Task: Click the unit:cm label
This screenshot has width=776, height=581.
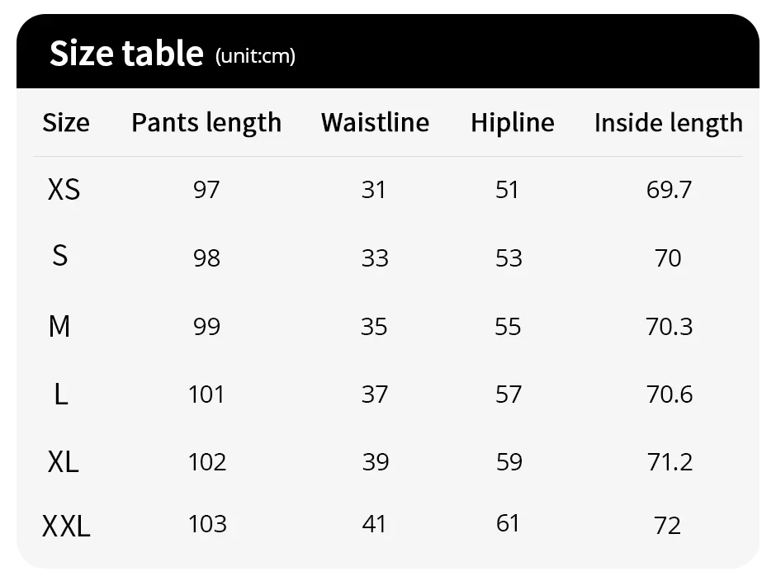Action: tap(255, 56)
